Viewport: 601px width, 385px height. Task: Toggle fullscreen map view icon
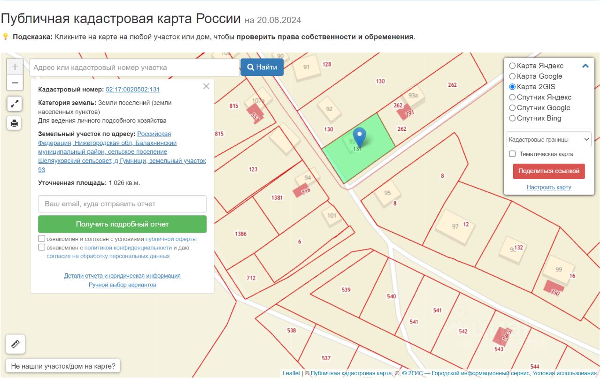click(x=15, y=104)
